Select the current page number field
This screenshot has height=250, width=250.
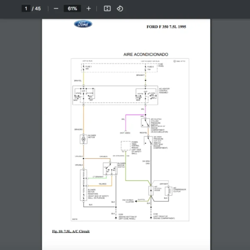tap(26, 8)
